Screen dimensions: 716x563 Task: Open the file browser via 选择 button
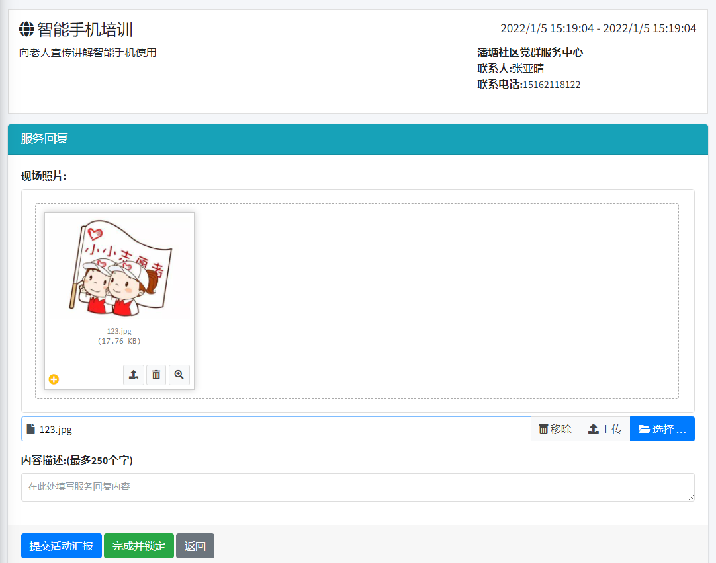click(x=662, y=429)
